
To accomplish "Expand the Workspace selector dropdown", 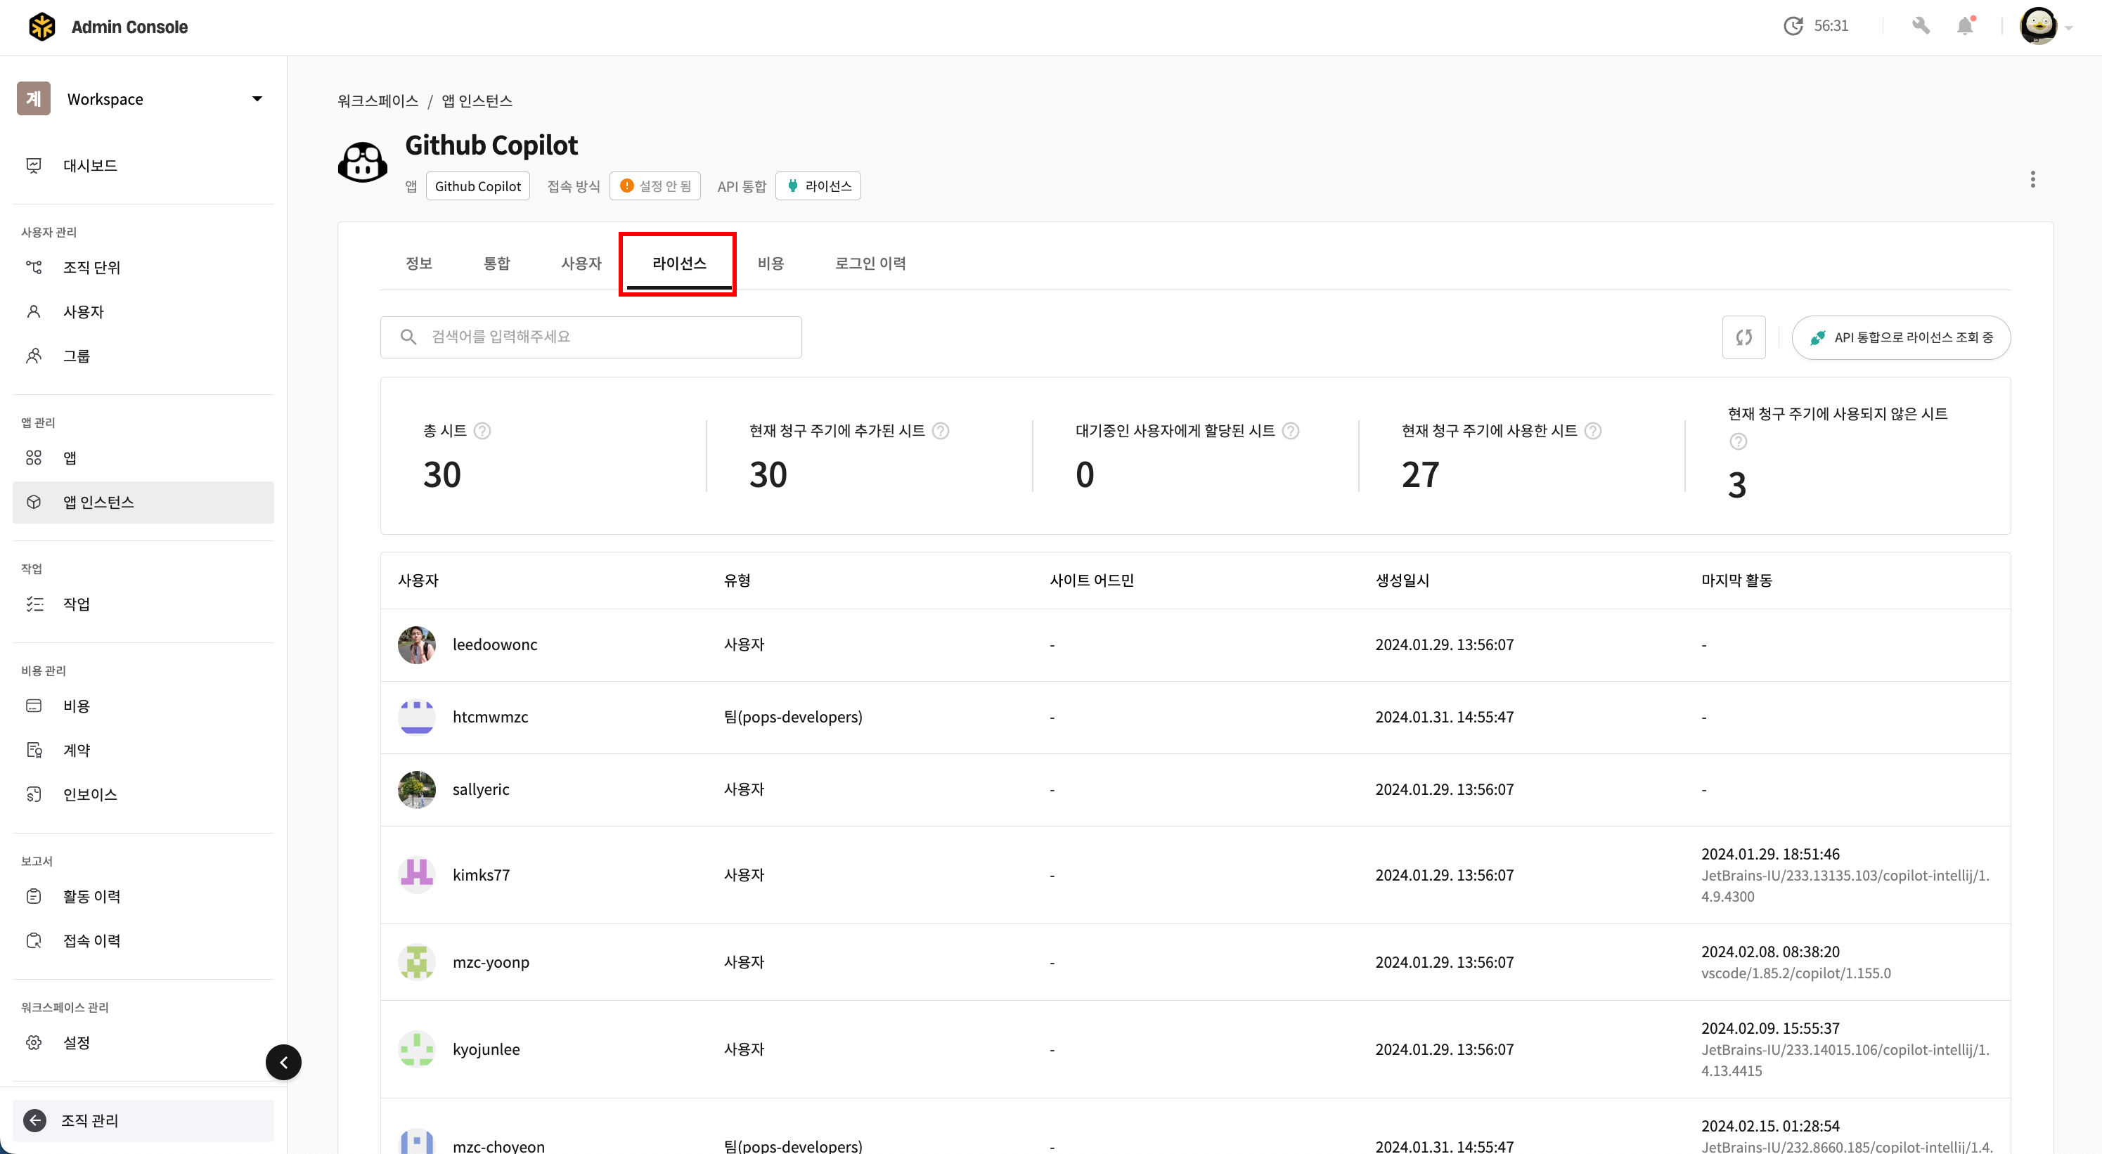I will 257,98.
